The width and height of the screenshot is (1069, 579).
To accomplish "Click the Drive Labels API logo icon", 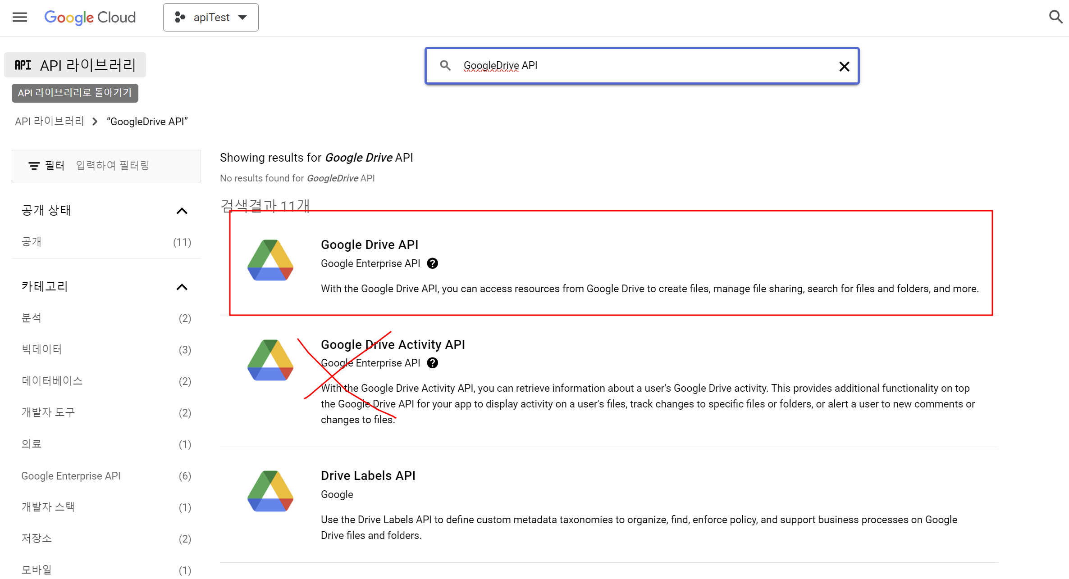I will click(270, 491).
